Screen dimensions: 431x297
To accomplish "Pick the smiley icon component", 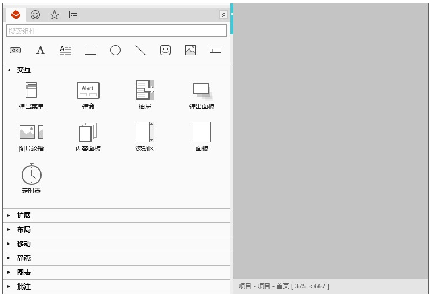I will (165, 50).
